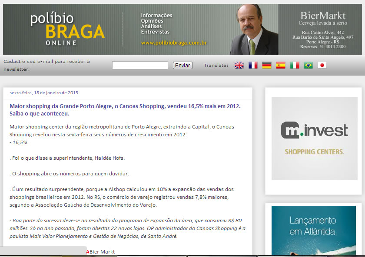Open the Canoas Shopping article headline
This screenshot has width=365, height=257.
125,110
